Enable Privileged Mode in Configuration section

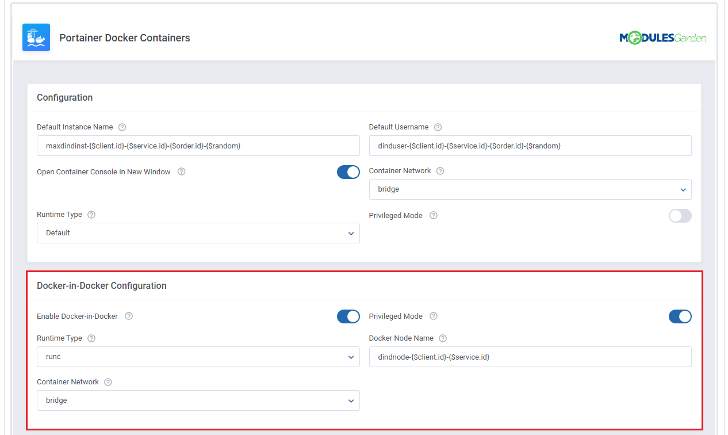pyautogui.click(x=680, y=216)
